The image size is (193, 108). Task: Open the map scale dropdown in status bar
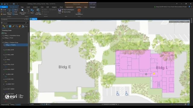pos(40,104)
